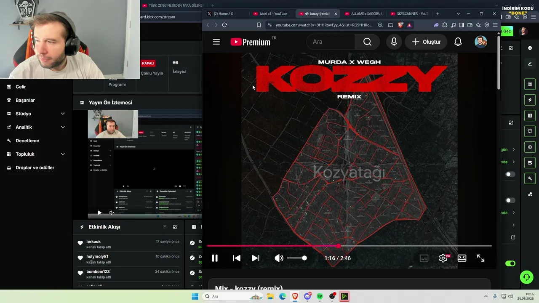
Task: Open the Brave wallet icon
Action: (470, 25)
